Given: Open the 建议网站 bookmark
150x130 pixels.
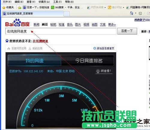Looking at the screenshot, I should [115, 8].
